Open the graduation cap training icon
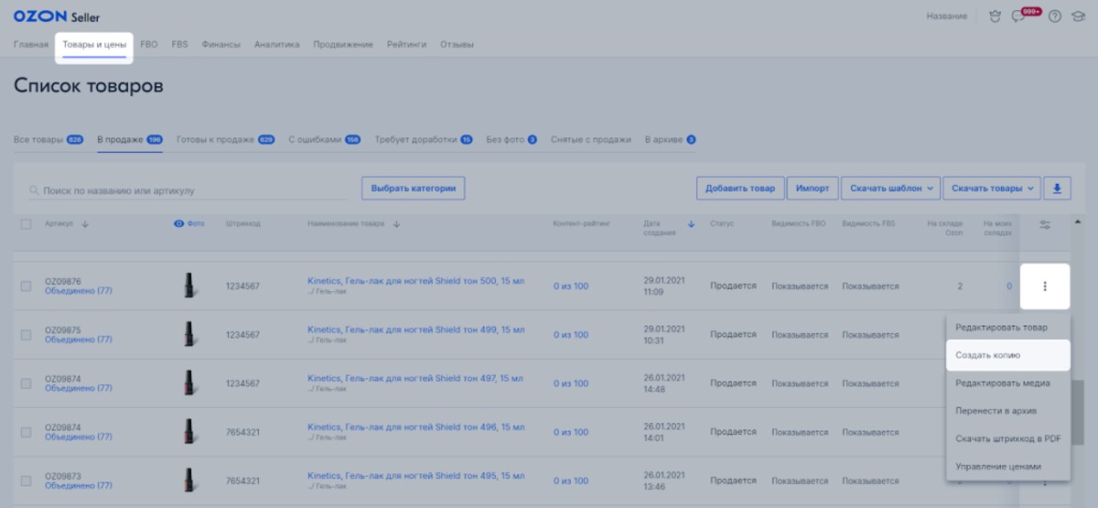Screen dimensions: 1098x508 1079,16
